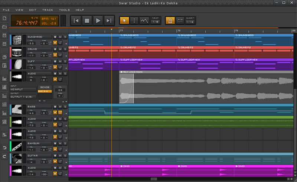
Task: Click the Ghunghroo volume field showing -3.3
Action: (x=31, y=43)
